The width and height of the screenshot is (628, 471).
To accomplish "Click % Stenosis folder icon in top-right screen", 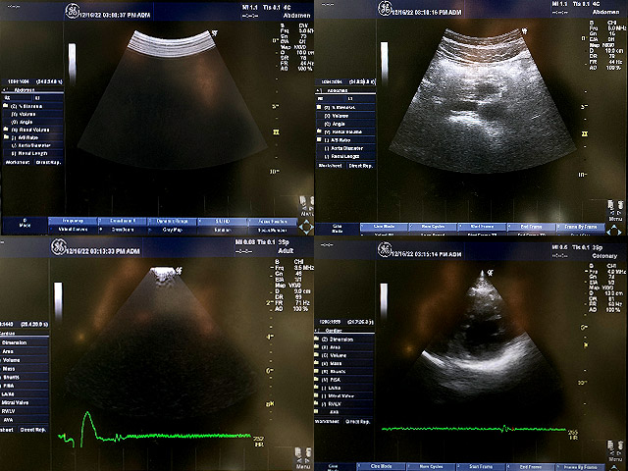I will pos(319,107).
